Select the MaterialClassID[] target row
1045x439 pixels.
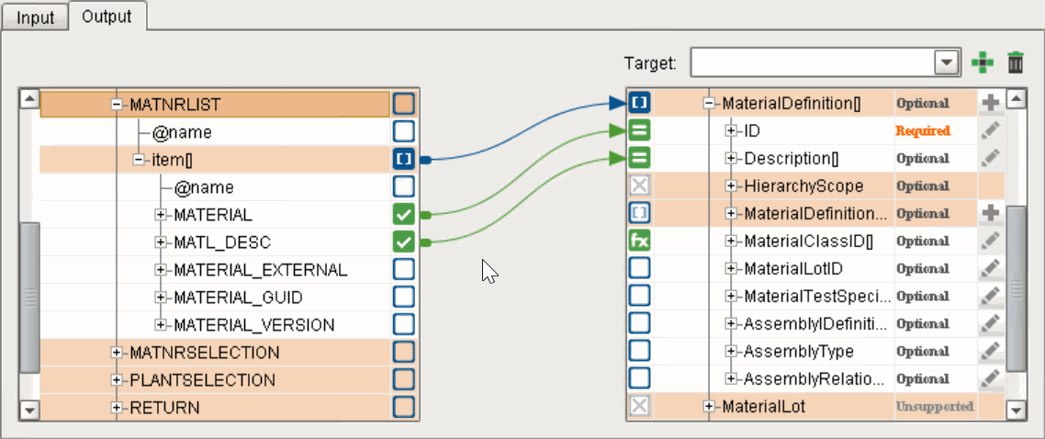[815, 241]
